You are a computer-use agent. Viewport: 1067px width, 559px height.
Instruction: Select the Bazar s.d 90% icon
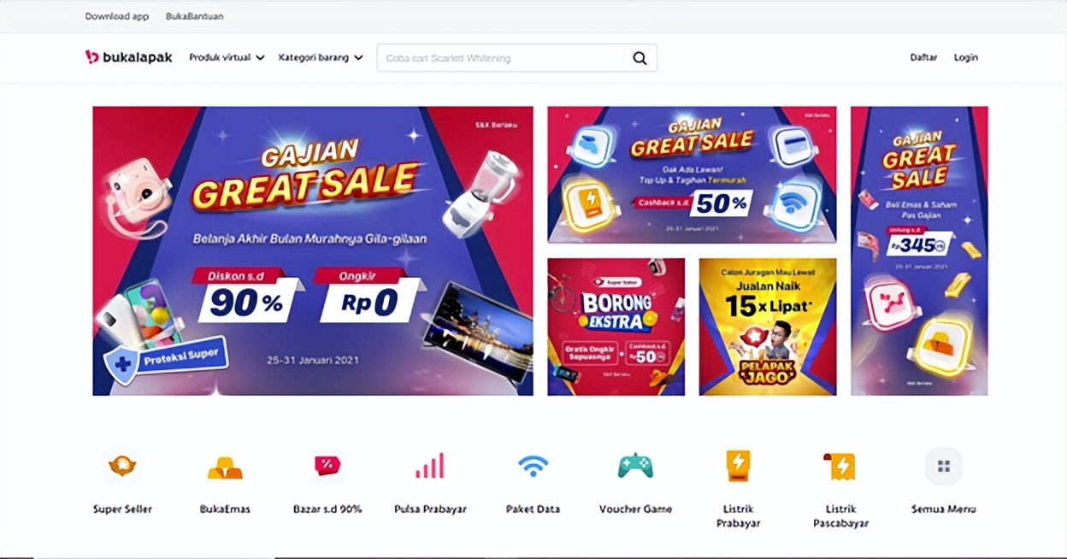327,466
